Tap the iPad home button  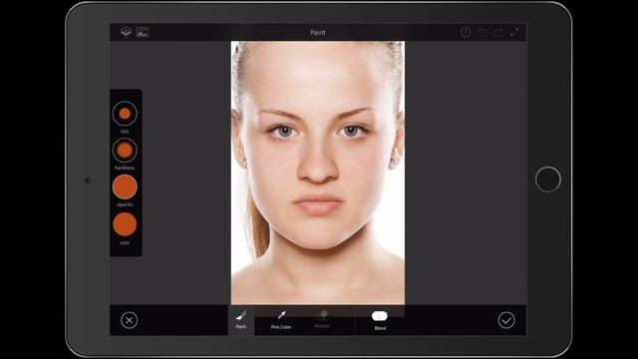tap(548, 179)
